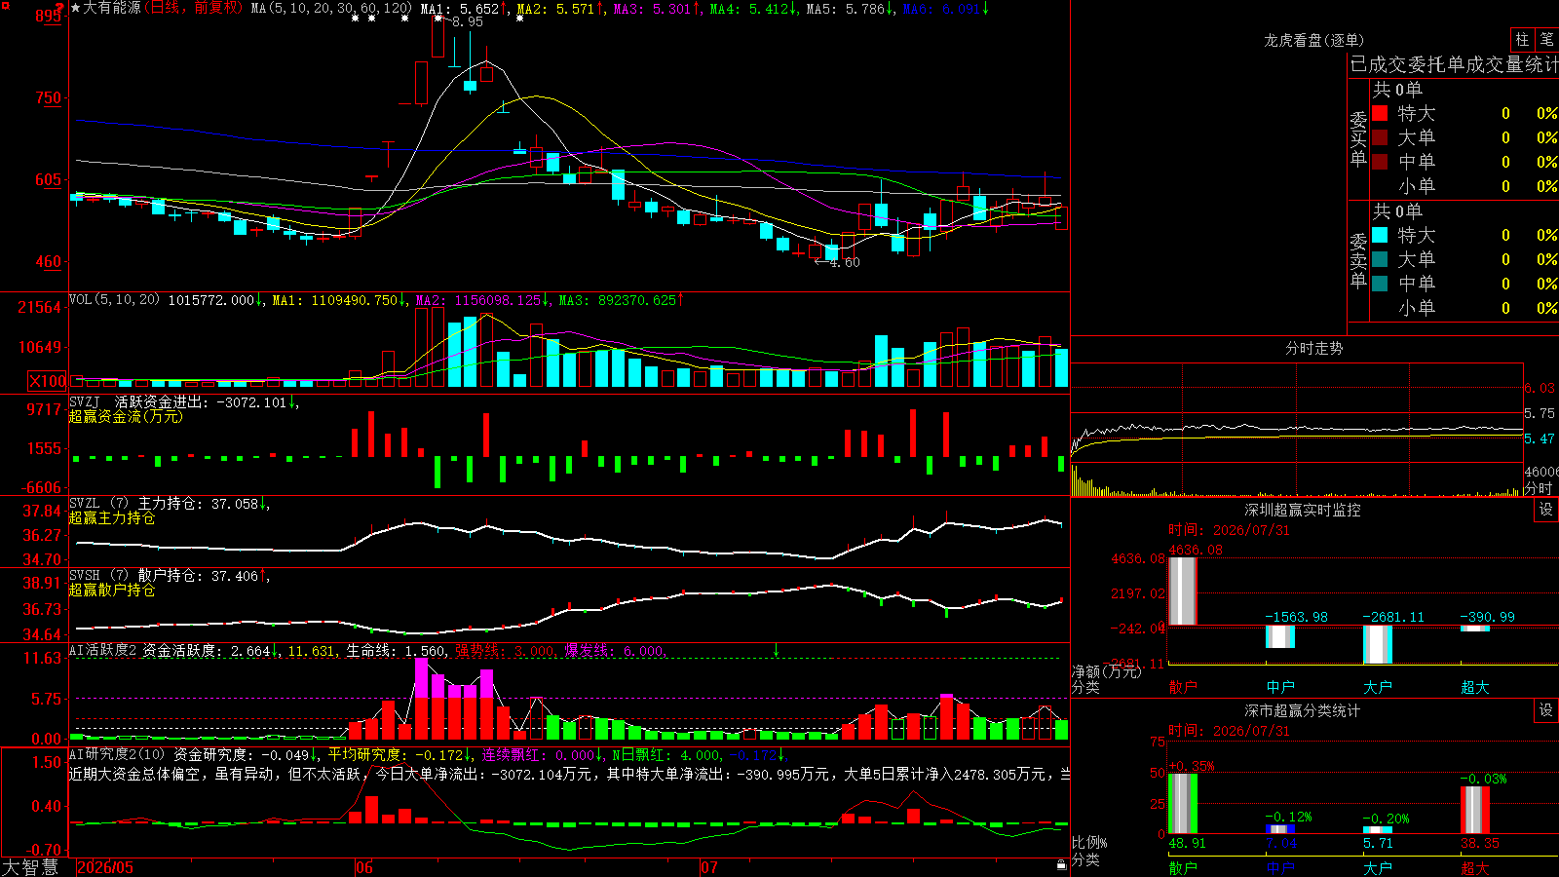This screenshot has height=877, width=1559.
Task: Click the 强势线: 3.000 label
Action: pyautogui.click(x=505, y=651)
